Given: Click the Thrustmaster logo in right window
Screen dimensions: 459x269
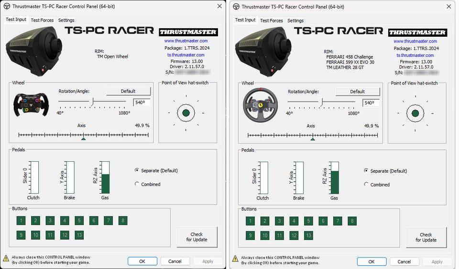Looking at the screenshot, I should (417, 32).
